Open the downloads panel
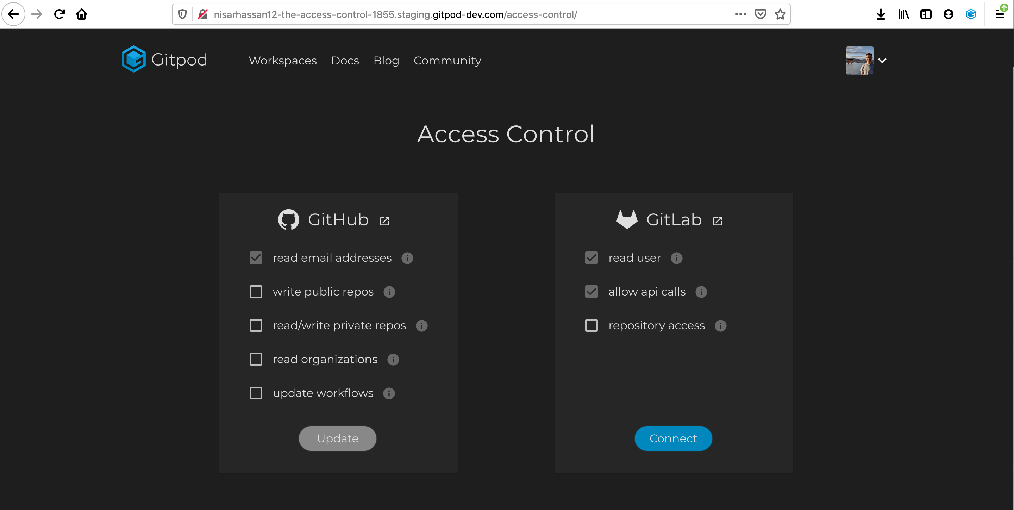1014x510 pixels. [x=881, y=14]
